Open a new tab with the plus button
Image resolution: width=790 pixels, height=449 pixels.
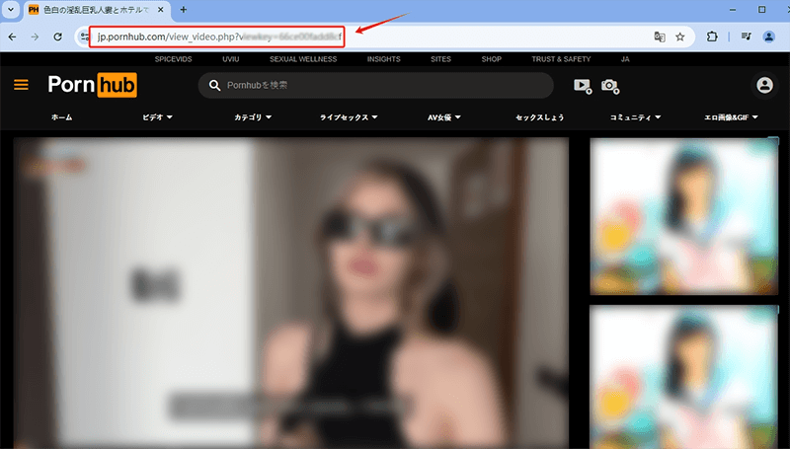184,10
